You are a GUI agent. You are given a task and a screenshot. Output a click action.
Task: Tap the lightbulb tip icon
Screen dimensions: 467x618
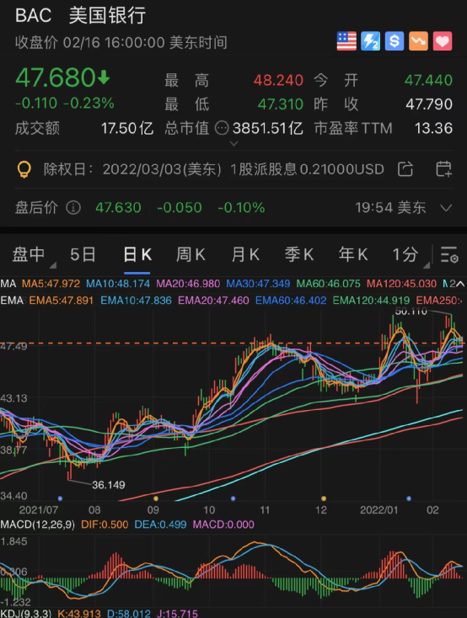point(24,169)
